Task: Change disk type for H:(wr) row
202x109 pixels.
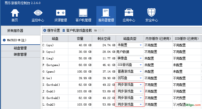Action: click(x=141, y=78)
